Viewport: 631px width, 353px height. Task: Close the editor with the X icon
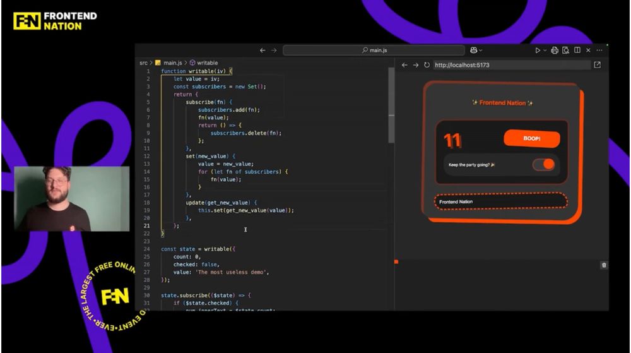(588, 51)
